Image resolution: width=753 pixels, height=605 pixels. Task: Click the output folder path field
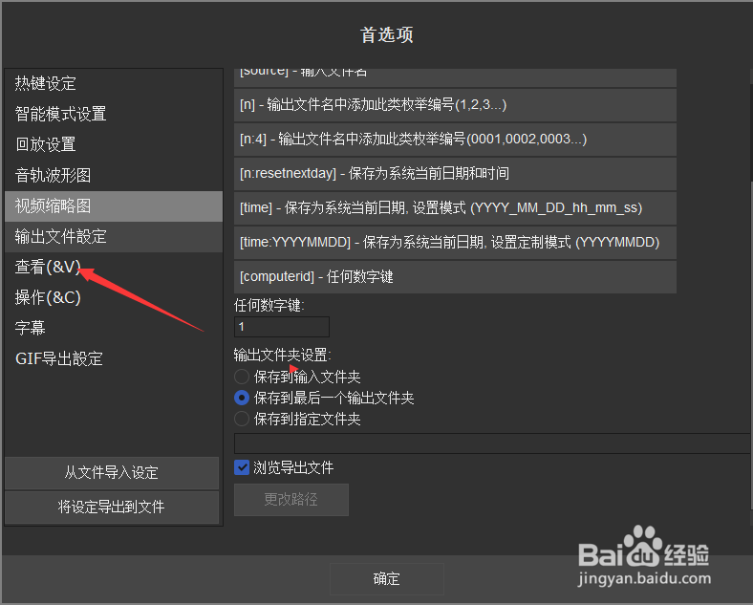[x=492, y=443]
